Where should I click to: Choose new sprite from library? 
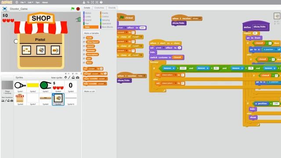click(x=65, y=77)
